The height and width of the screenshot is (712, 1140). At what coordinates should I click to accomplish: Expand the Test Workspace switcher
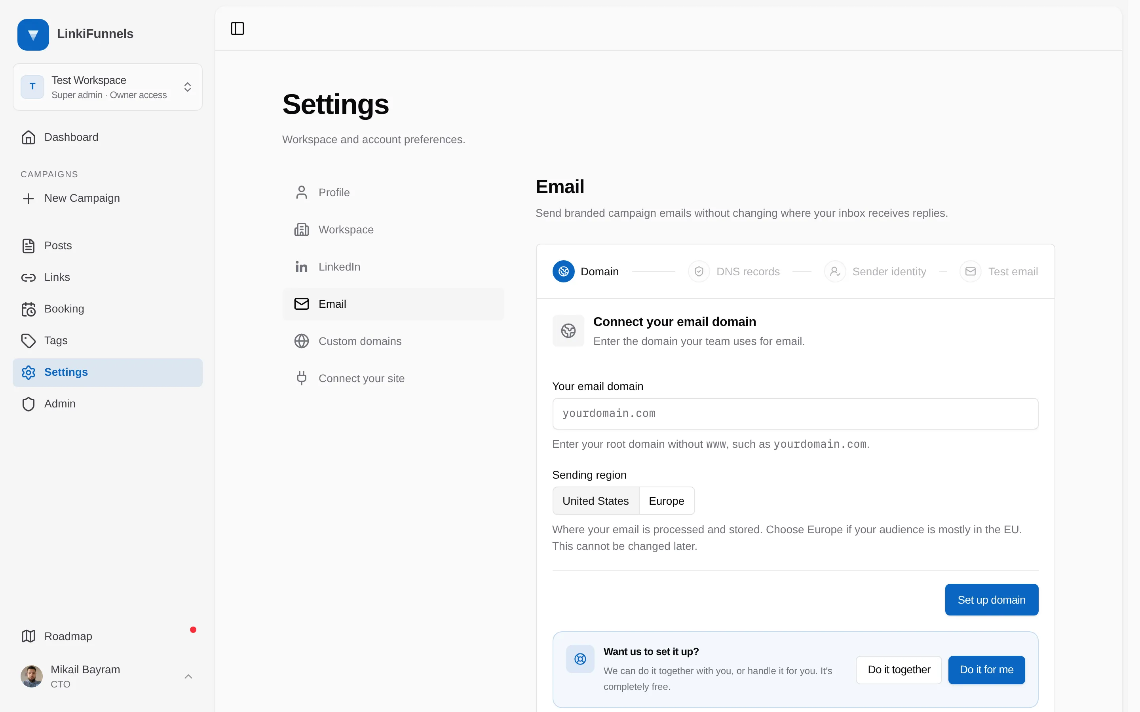pyautogui.click(x=107, y=87)
